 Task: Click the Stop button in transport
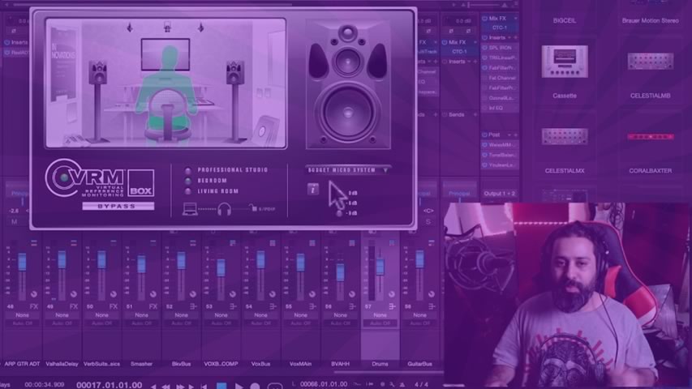click(221, 386)
